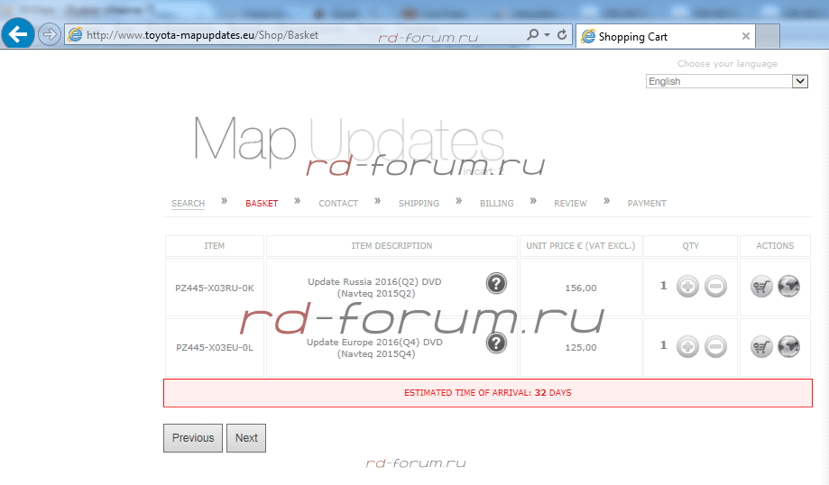Click the Previous button
The width and height of the screenshot is (829, 485).
(x=193, y=438)
